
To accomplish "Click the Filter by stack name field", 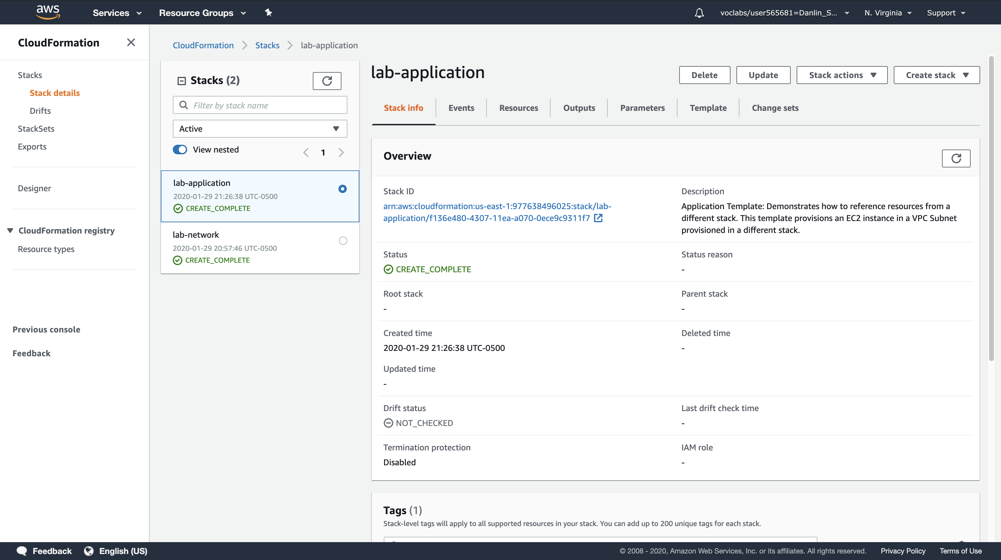I will 259,105.
